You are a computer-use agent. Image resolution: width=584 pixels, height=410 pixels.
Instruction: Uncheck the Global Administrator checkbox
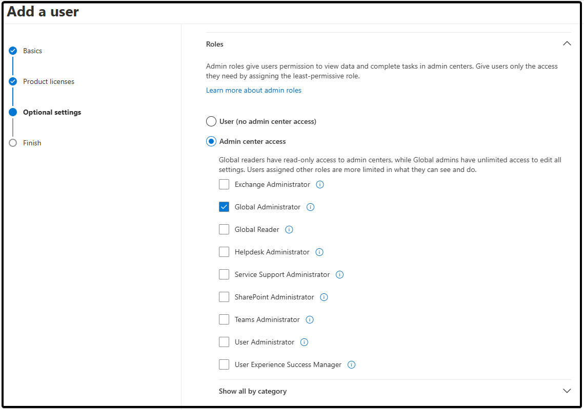pyautogui.click(x=224, y=207)
